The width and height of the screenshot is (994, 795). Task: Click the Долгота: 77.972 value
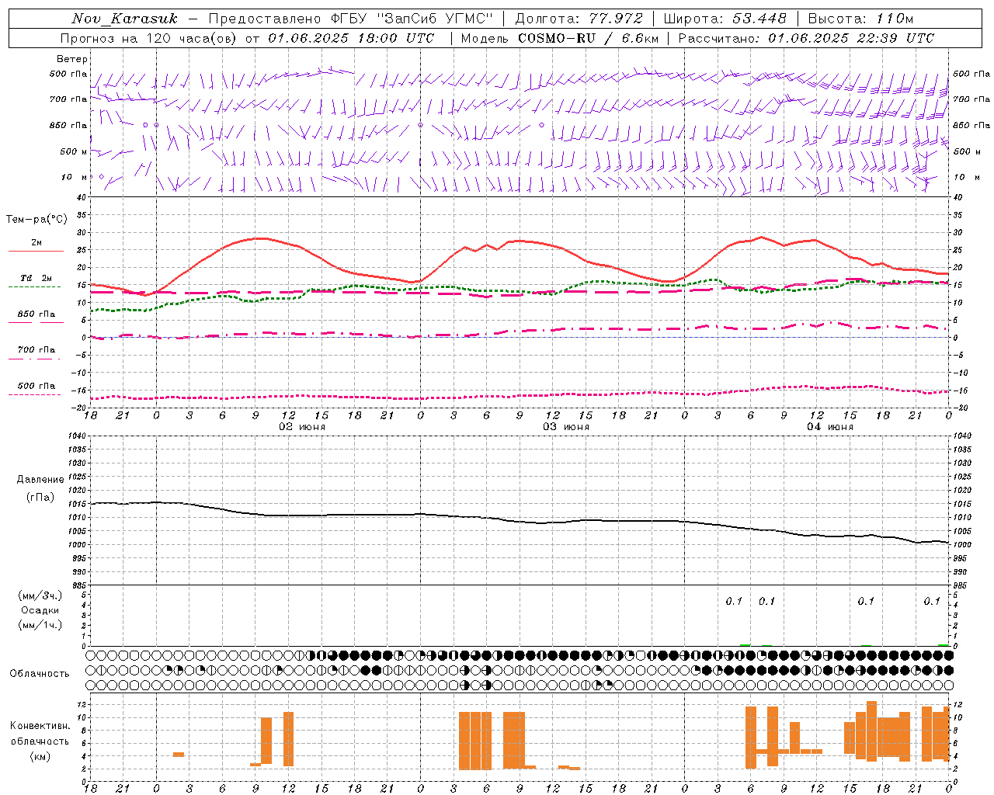tap(578, 19)
